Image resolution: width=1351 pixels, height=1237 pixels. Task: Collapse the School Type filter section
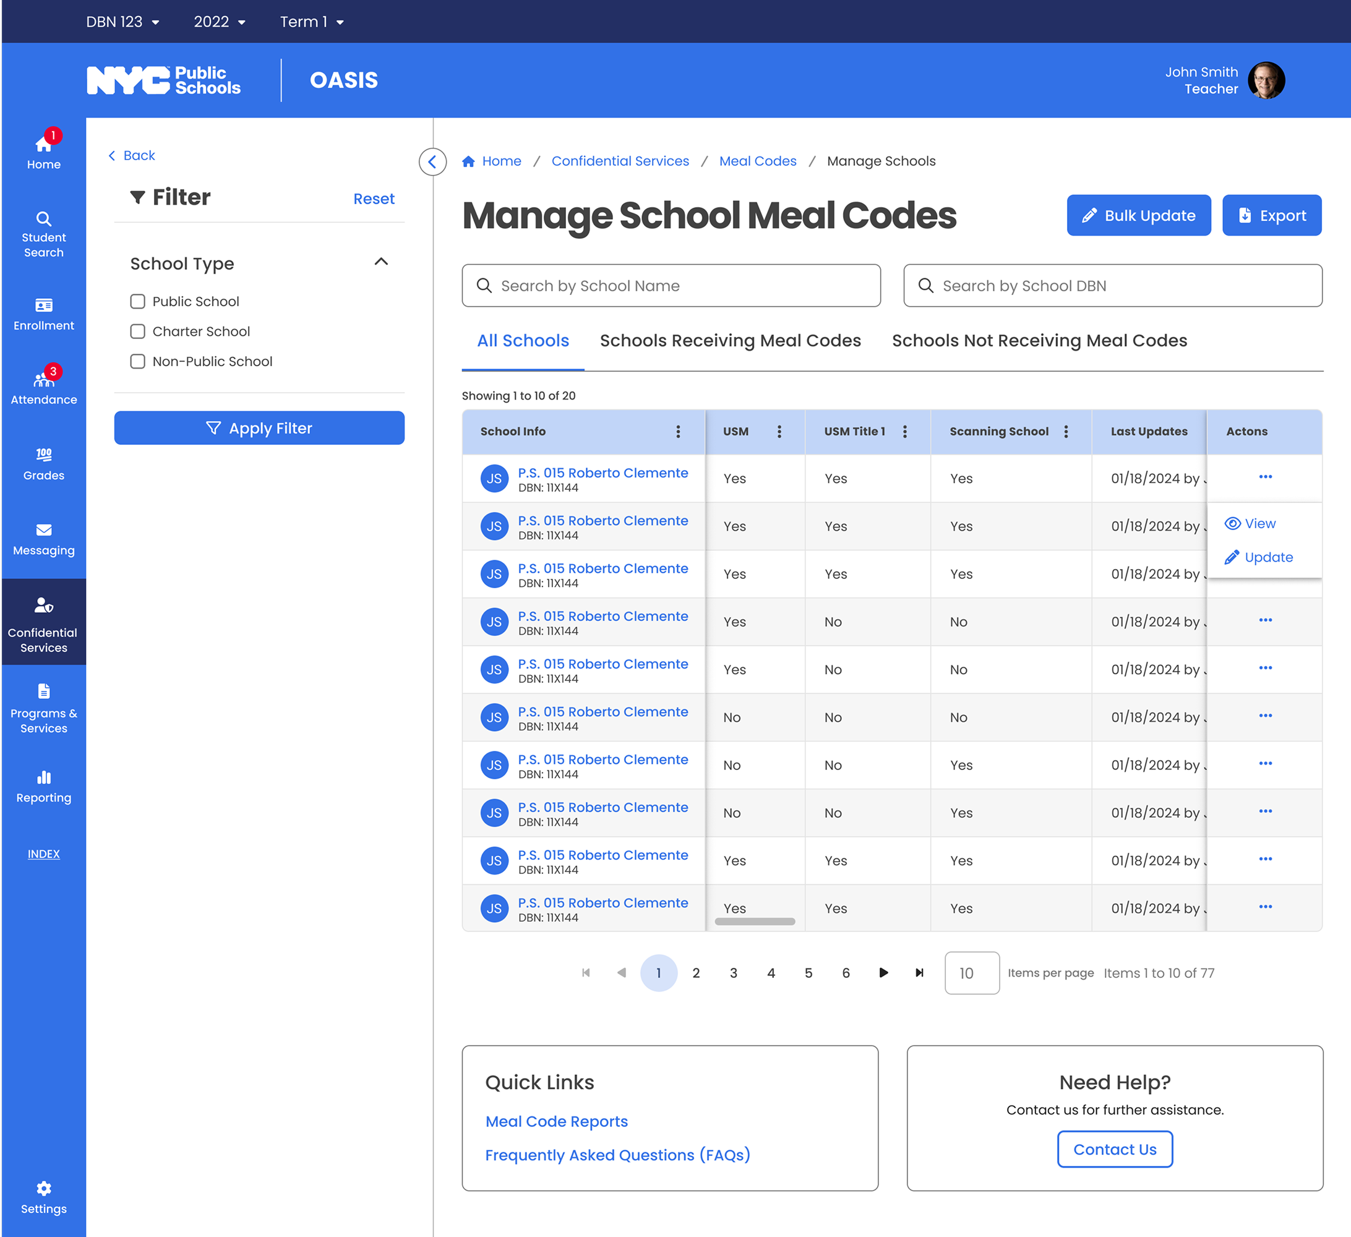pyautogui.click(x=381, y=262)
